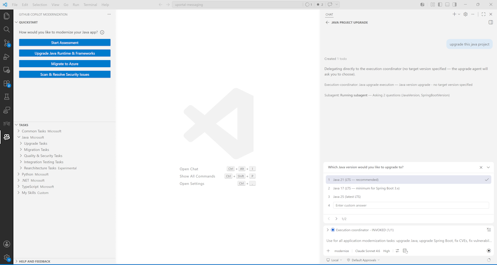The height and width of the screenshot is (265, 497).
Task: Open the GitHub Copilot Modernization view icon
Action: pyautogui.click(x=7, y=137)
